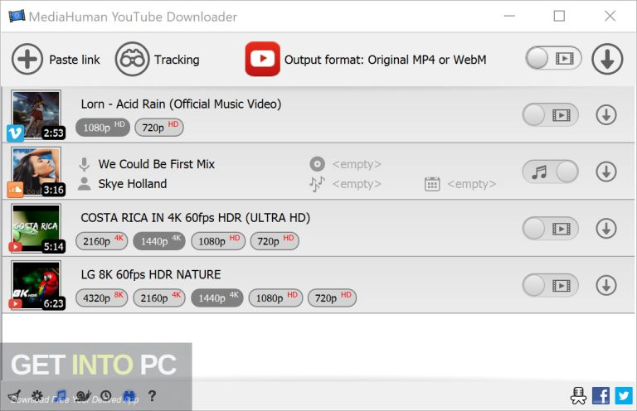Download the COSTA RICA IN 4K video
This screenshot has width=637, height=411.
(x=606, y=229)
